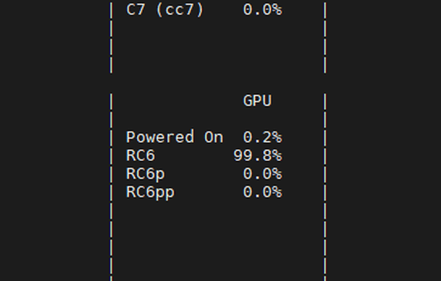Click the "(cc7)" parenthetical text
The image size is (441, 281).
point(179,10)
